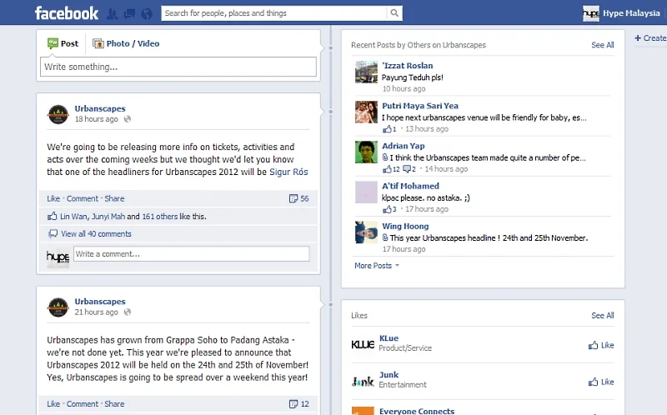Open the Sigur Rós link
This screenshot has width=667, height=415.
tap(288, 172)
